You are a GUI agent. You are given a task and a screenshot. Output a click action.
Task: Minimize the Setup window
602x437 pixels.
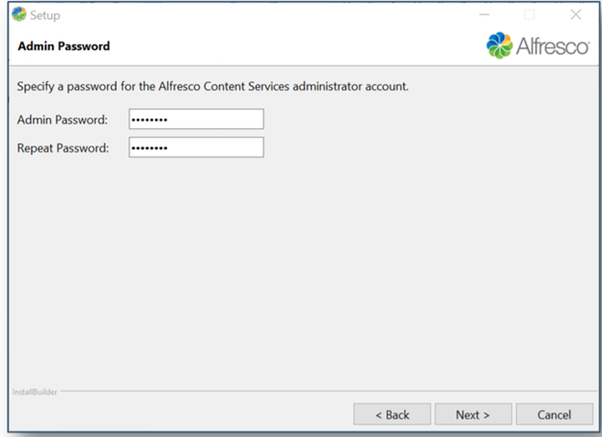[484, 15]
